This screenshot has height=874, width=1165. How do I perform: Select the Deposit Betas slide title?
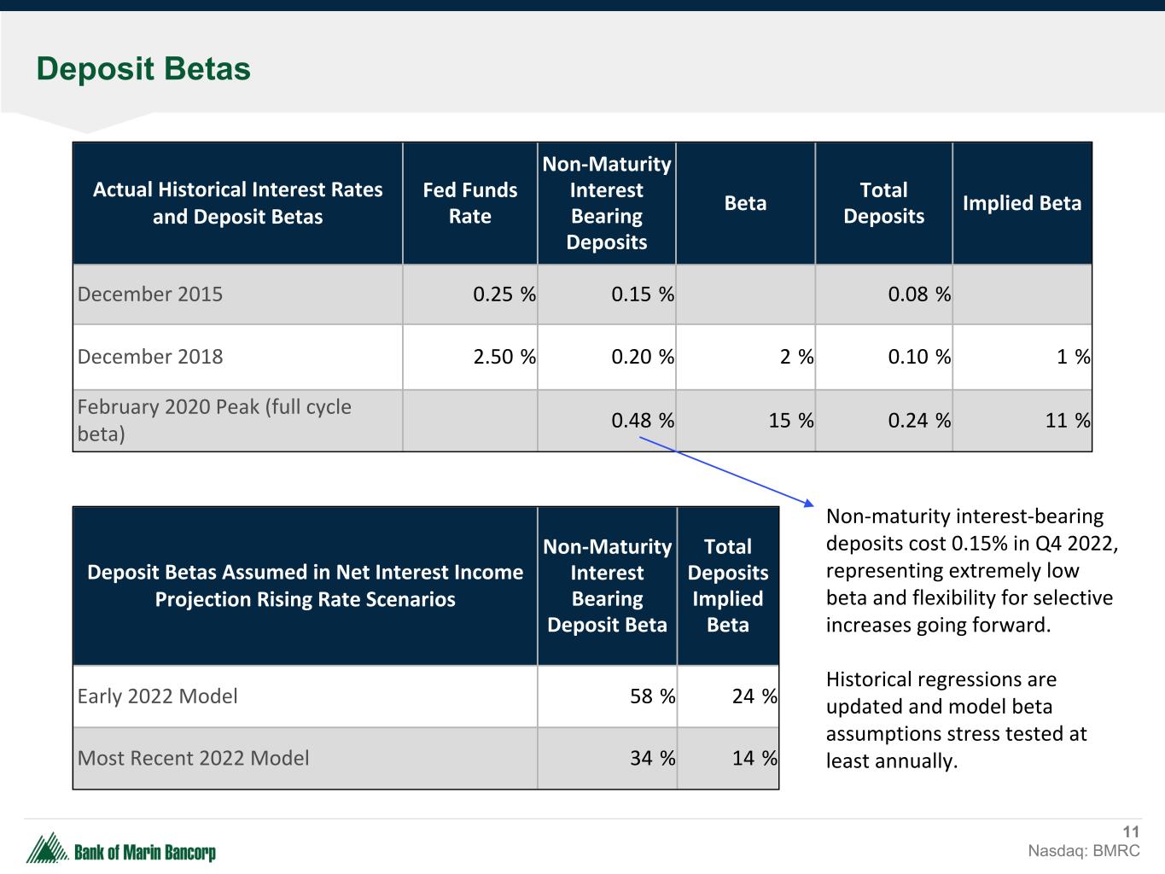click(x=143, y=69)
